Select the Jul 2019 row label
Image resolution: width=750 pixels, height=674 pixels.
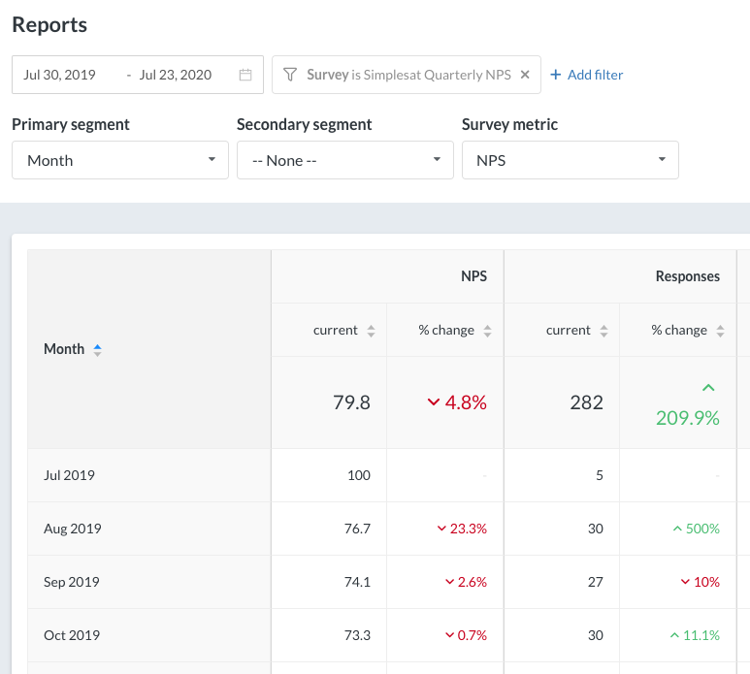tap(69, 475)
